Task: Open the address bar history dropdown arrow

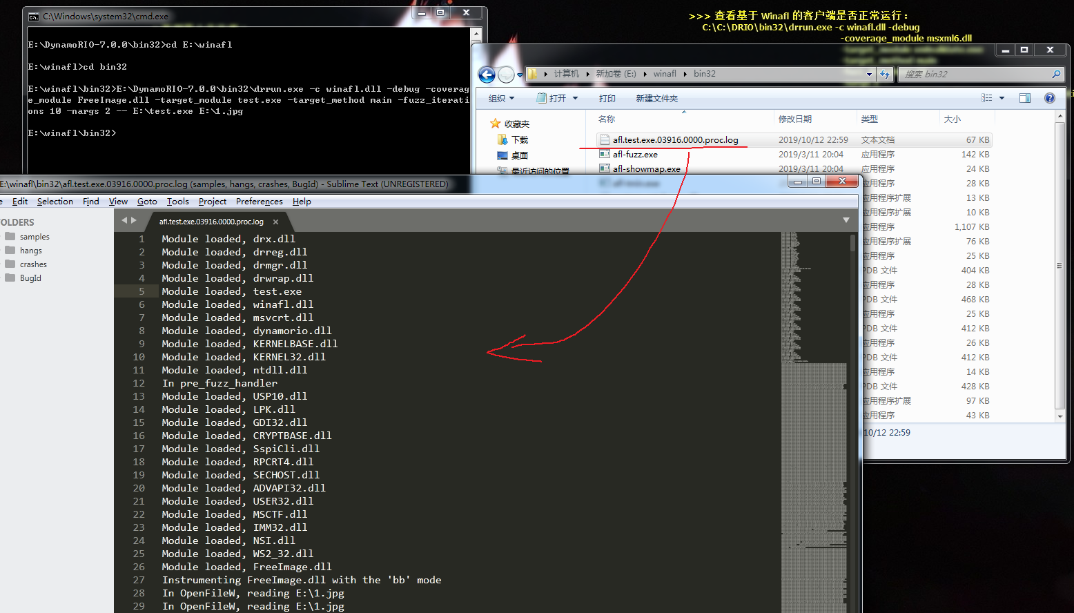Action: tap(869, 74)
